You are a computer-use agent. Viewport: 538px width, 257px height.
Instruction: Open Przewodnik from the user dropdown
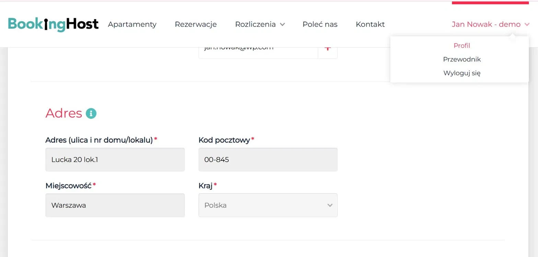click(461, 59)
